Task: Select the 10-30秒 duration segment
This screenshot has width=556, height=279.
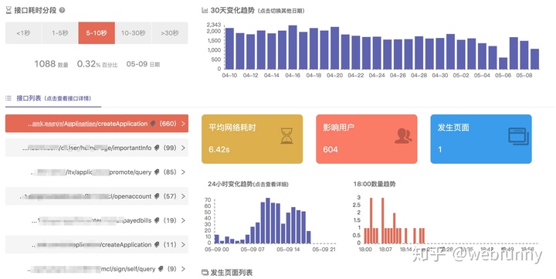Action: click(x=134, y=33)
